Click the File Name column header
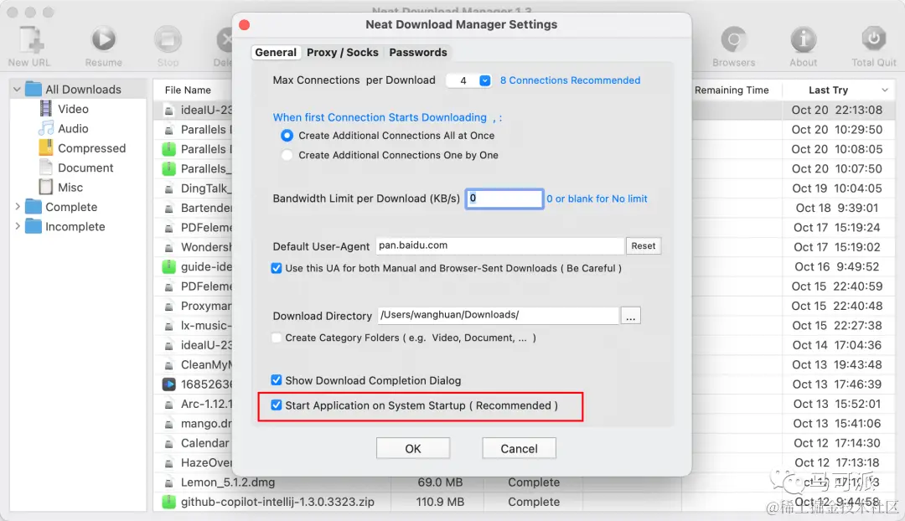Screen dimensions: 905x521 tap(188, 90)
